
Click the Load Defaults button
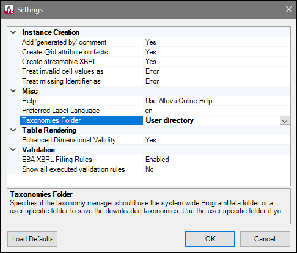click(32, 239)
